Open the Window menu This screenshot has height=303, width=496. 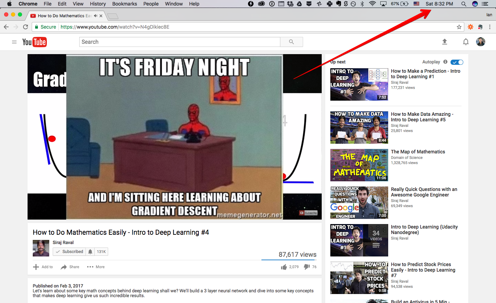[x=174, y=4]
